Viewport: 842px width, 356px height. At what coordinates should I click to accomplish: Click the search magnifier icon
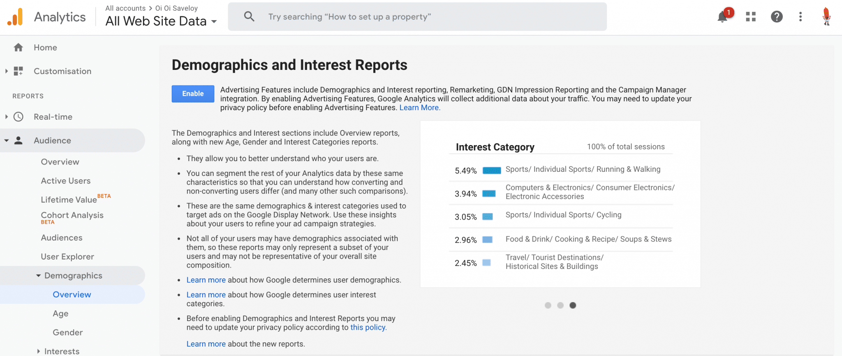pos(249,16)
